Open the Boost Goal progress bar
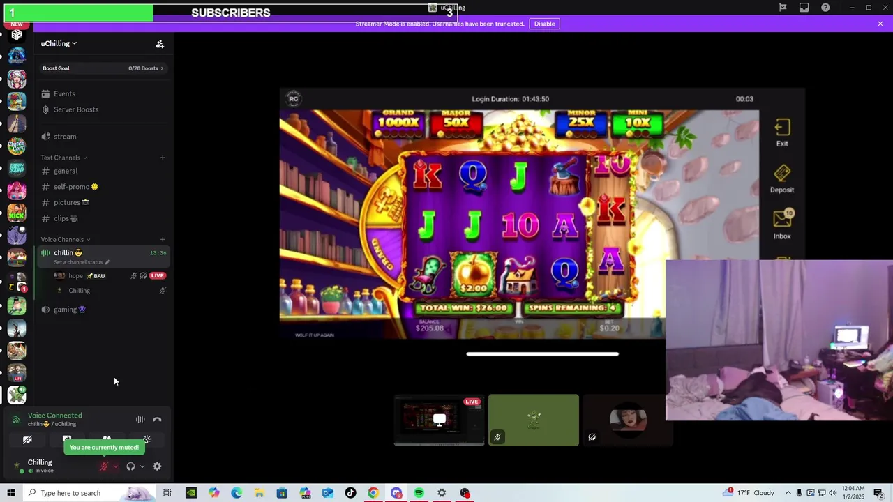 [x=103, y=68]
